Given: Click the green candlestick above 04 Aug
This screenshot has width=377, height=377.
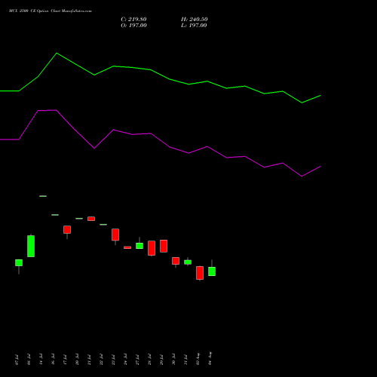Looking at the screenshot, I should 212,271.
